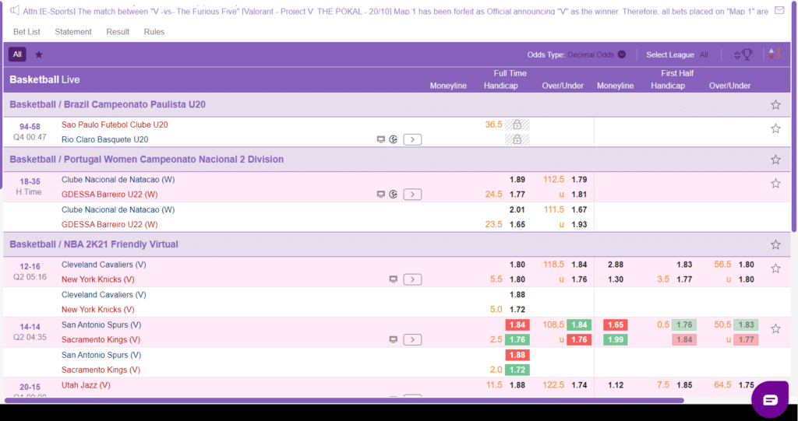The height and width of the screenshot is (421, 798).
Task: Select the All filter button
Action: click(17, 54)
